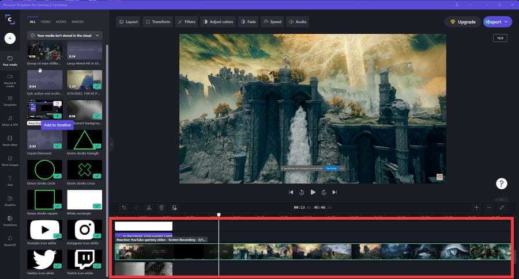Image resolution: width=519 pixels, height=279 pixels.
Task: Change the 16:9 aspect ratio selector
Action: click(500, 38)
